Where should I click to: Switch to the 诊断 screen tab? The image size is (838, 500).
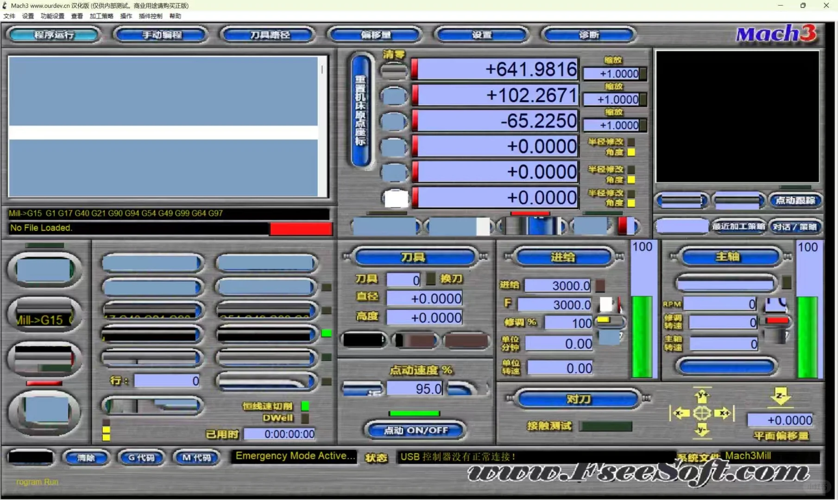(589, 35)
